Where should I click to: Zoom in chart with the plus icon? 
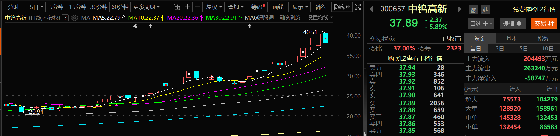(x=187, y=7)
